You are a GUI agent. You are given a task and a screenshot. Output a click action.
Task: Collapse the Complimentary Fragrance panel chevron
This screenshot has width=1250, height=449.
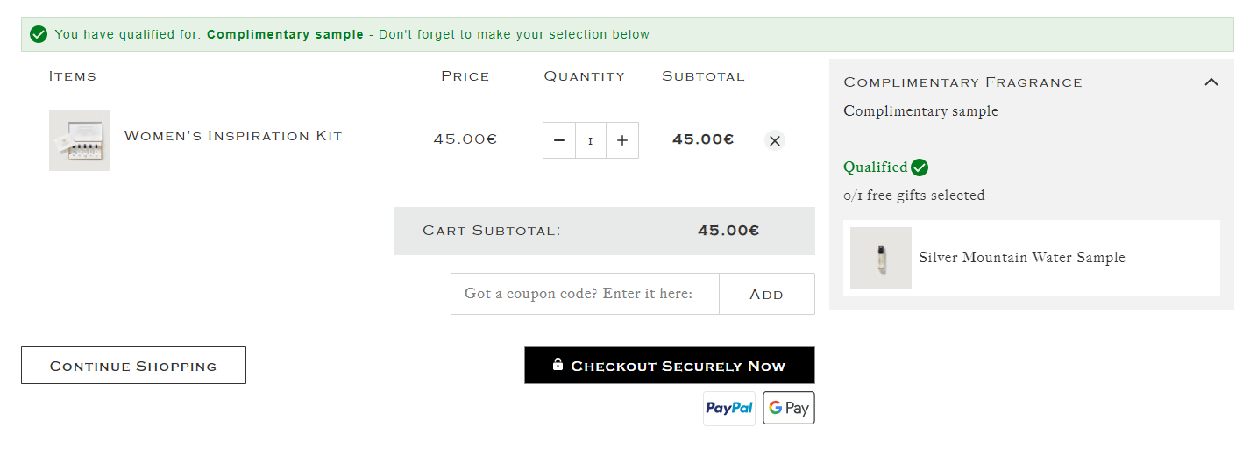tap(1211, 82)
